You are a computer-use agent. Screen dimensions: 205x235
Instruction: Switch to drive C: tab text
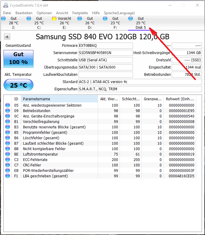(39, 23)
